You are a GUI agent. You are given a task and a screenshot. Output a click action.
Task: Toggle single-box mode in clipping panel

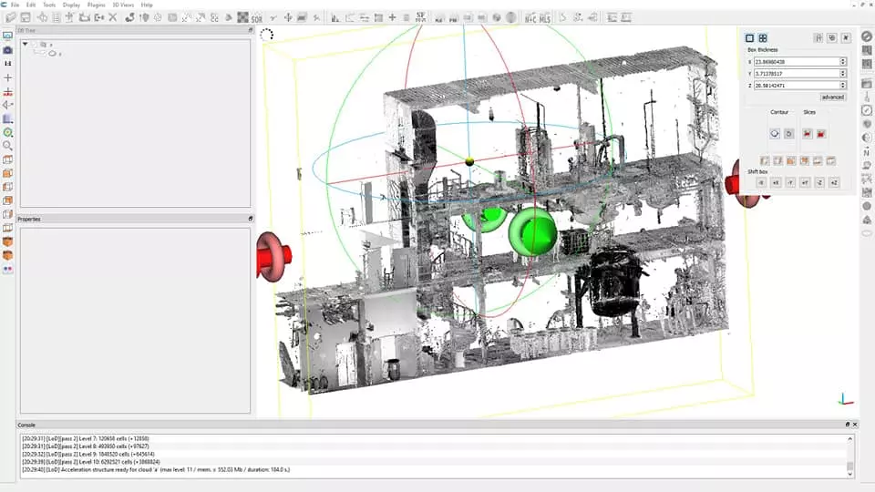point(750,38)
